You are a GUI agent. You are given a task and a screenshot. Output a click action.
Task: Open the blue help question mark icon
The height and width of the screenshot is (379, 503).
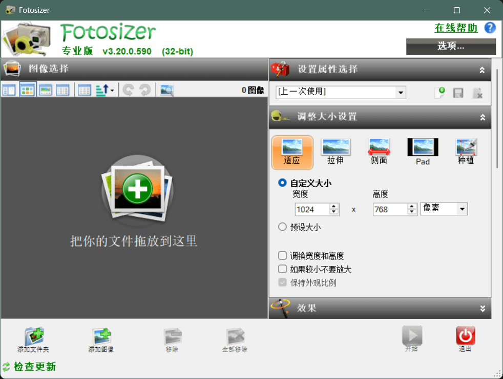pos(490,28)
